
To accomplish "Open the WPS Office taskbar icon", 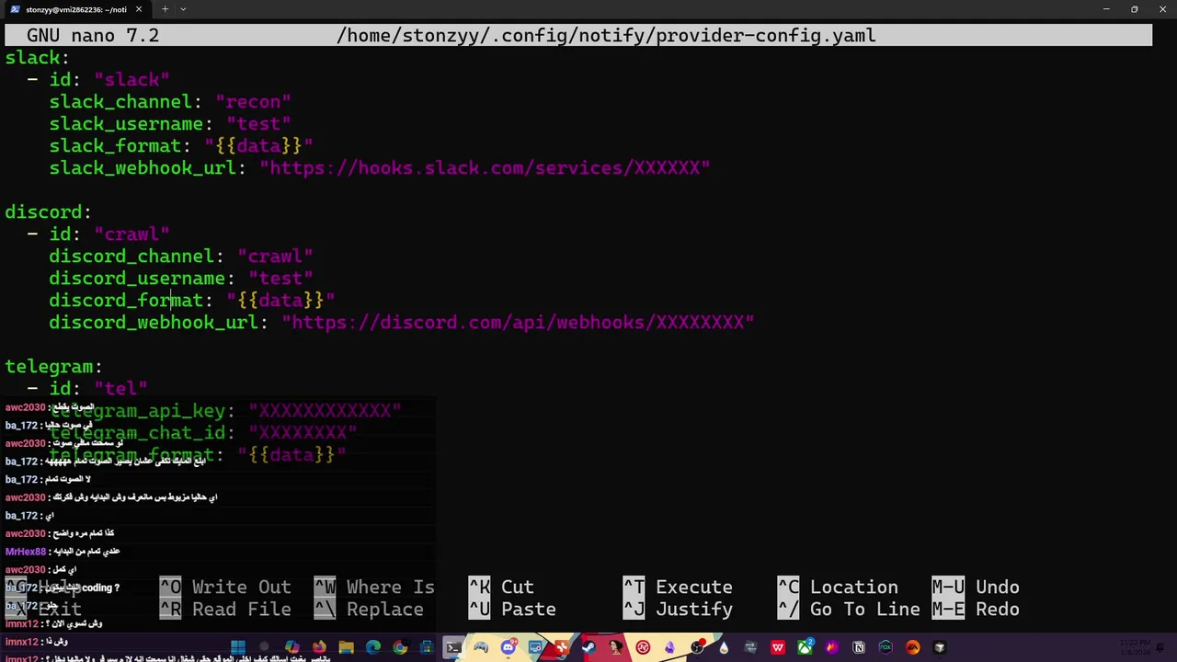I will click(777, 647).
